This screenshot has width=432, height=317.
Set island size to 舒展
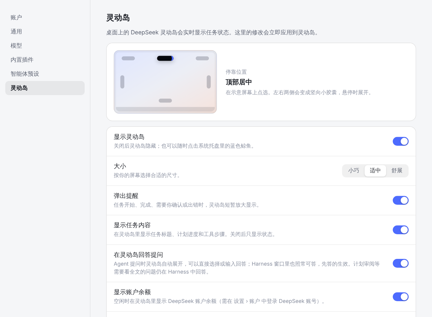coord(397,171)
